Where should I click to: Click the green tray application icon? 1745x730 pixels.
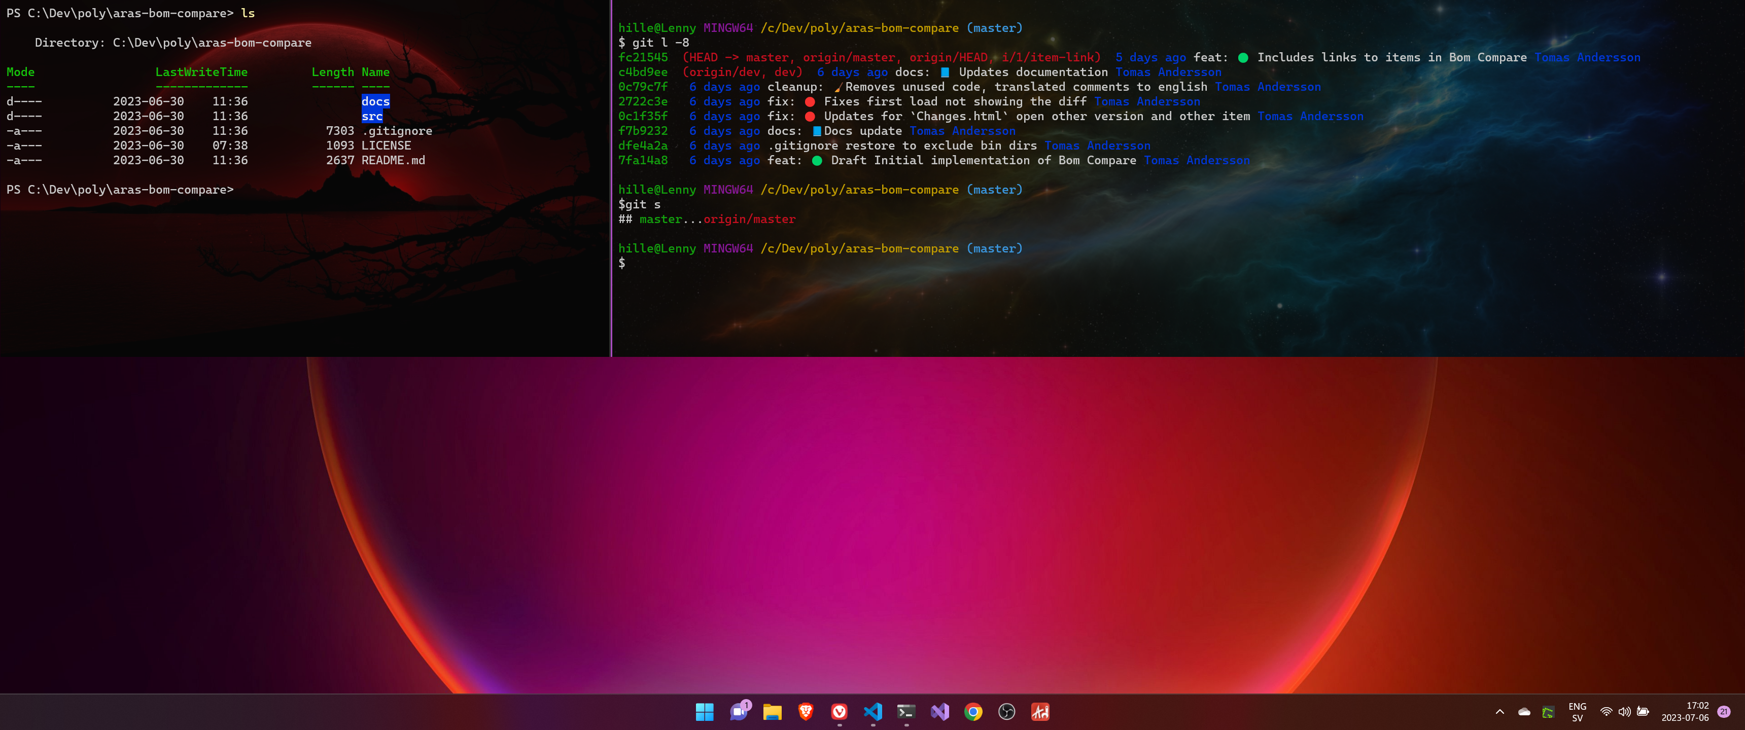[x=1549, y=712]
